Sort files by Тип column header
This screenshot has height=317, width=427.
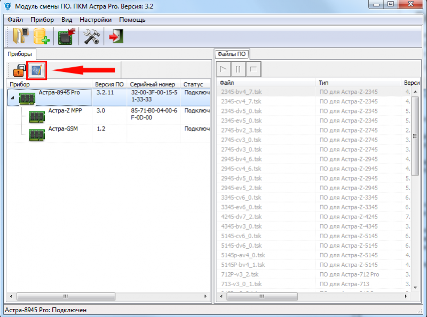(x=359, y=83)
